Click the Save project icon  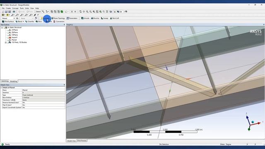[x=6, y=12]
